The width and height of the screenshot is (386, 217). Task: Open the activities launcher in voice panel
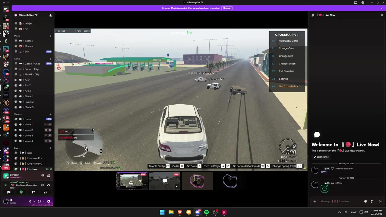[33, 192]
